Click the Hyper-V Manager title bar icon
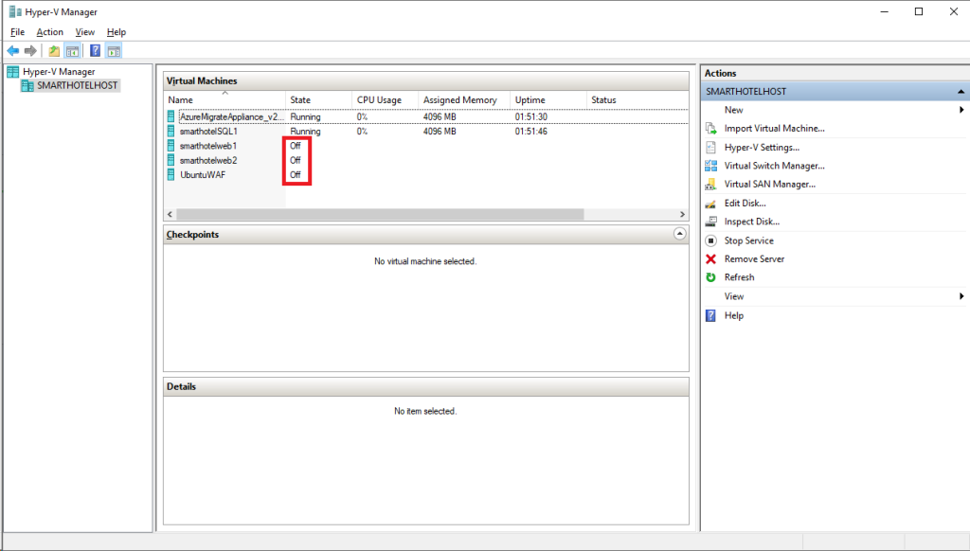The image size is (970, 551). coord(15,11)
